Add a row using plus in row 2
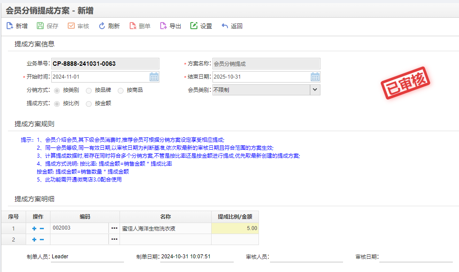This screenshot has width=459, height=272. pos(34,240)
